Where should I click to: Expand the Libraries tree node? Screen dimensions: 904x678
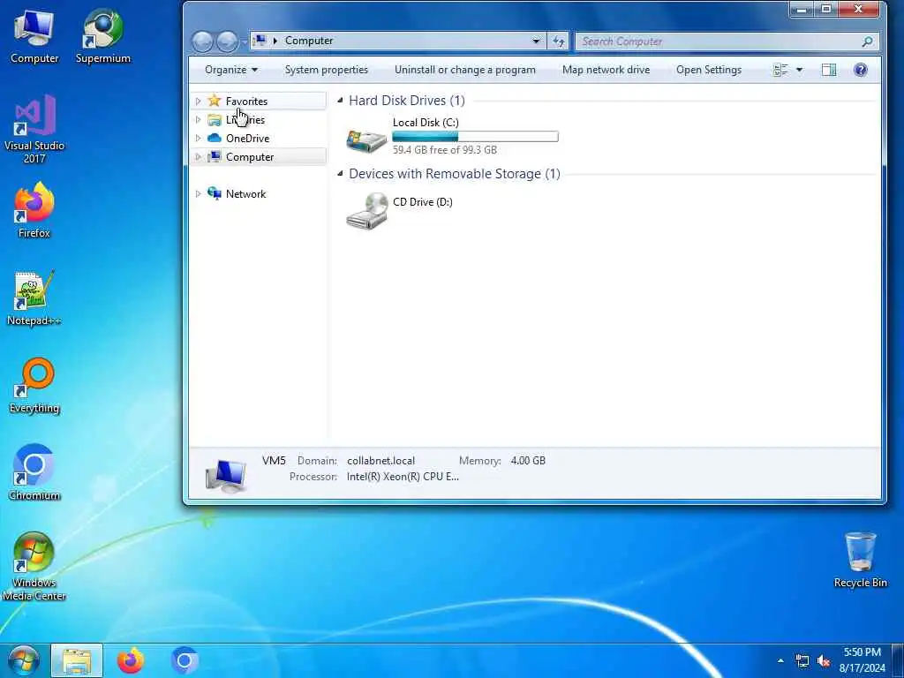pyautogui.click(x=198, y=119)
